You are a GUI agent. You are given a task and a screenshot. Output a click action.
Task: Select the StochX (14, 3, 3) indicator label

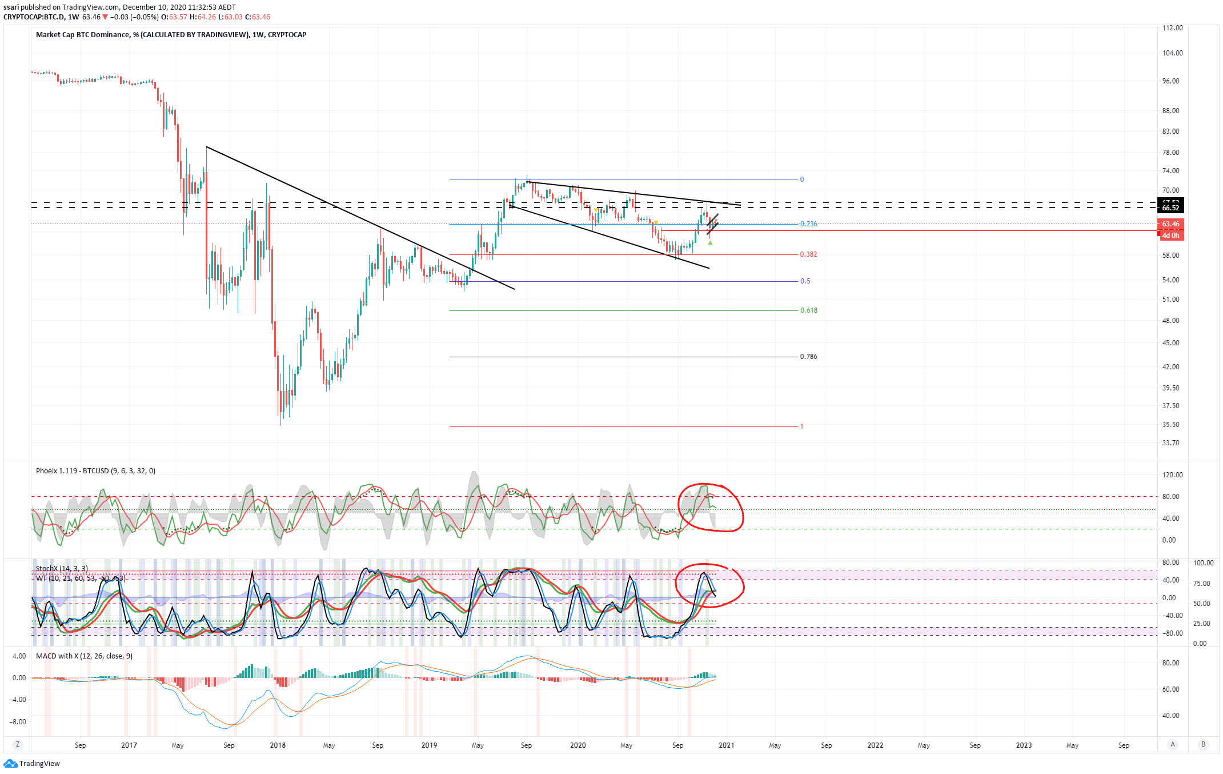click(62, 568)
